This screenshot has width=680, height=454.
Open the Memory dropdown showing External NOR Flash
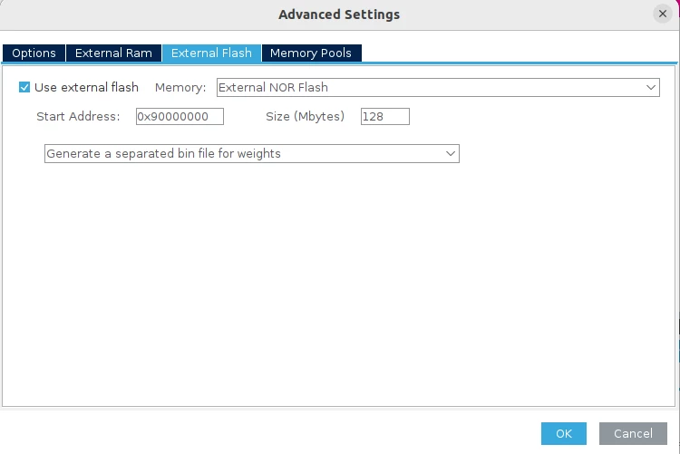pos(438,87)
